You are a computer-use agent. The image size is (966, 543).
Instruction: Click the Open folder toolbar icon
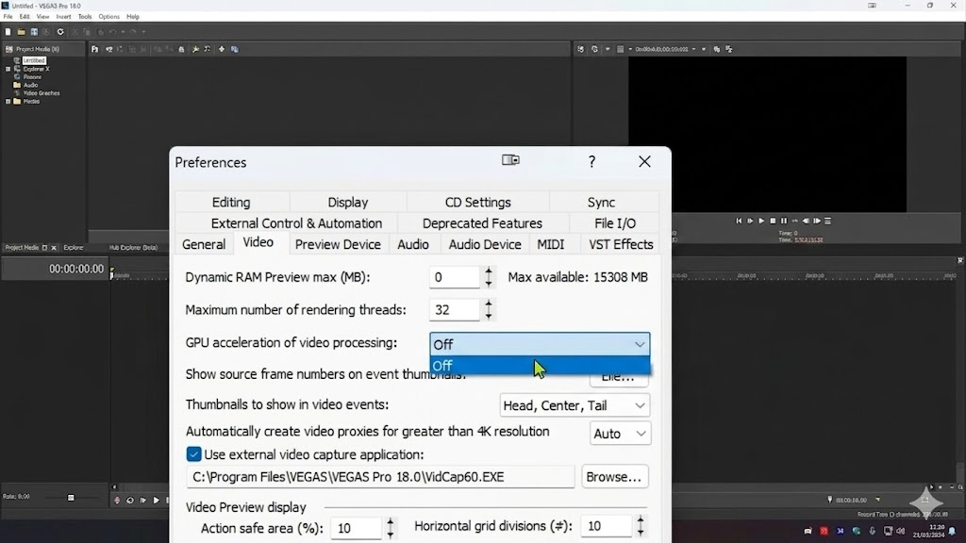click(21, 32)
